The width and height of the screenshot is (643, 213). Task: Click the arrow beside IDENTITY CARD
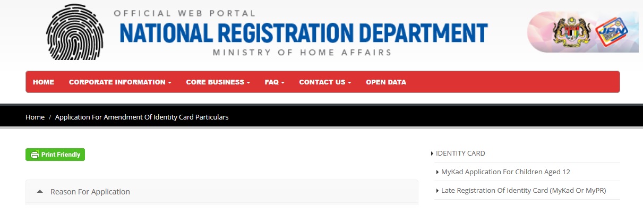coord(432,154)
